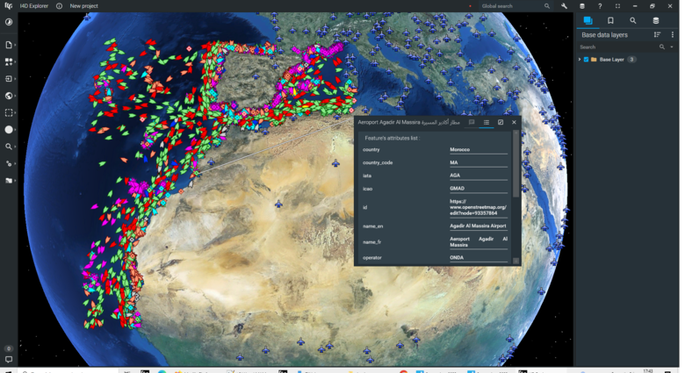Image resolution: width=685 pixels, height=373 pixels.
Task: Expand the Base Layer tree node
Action: coord(580,60)
